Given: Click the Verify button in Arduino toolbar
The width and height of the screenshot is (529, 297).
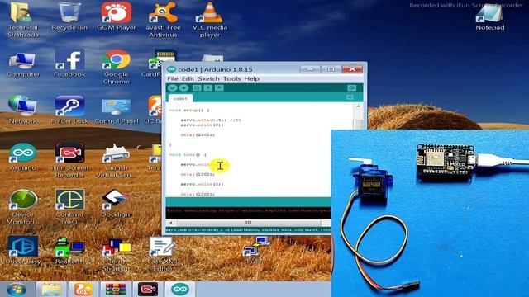Looking at the screenshot, I should pyautogui.click(x=173, y=88).
